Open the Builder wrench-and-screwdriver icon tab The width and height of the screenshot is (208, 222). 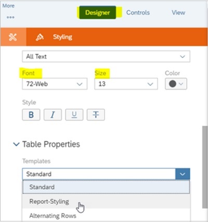pyautogui.click(x=13, y=37)
